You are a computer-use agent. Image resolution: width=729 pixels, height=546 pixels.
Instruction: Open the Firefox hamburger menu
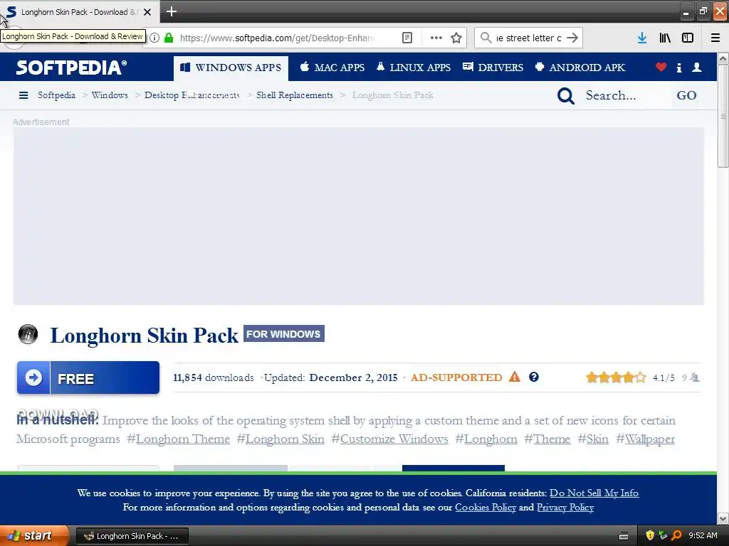pos(715,38)
